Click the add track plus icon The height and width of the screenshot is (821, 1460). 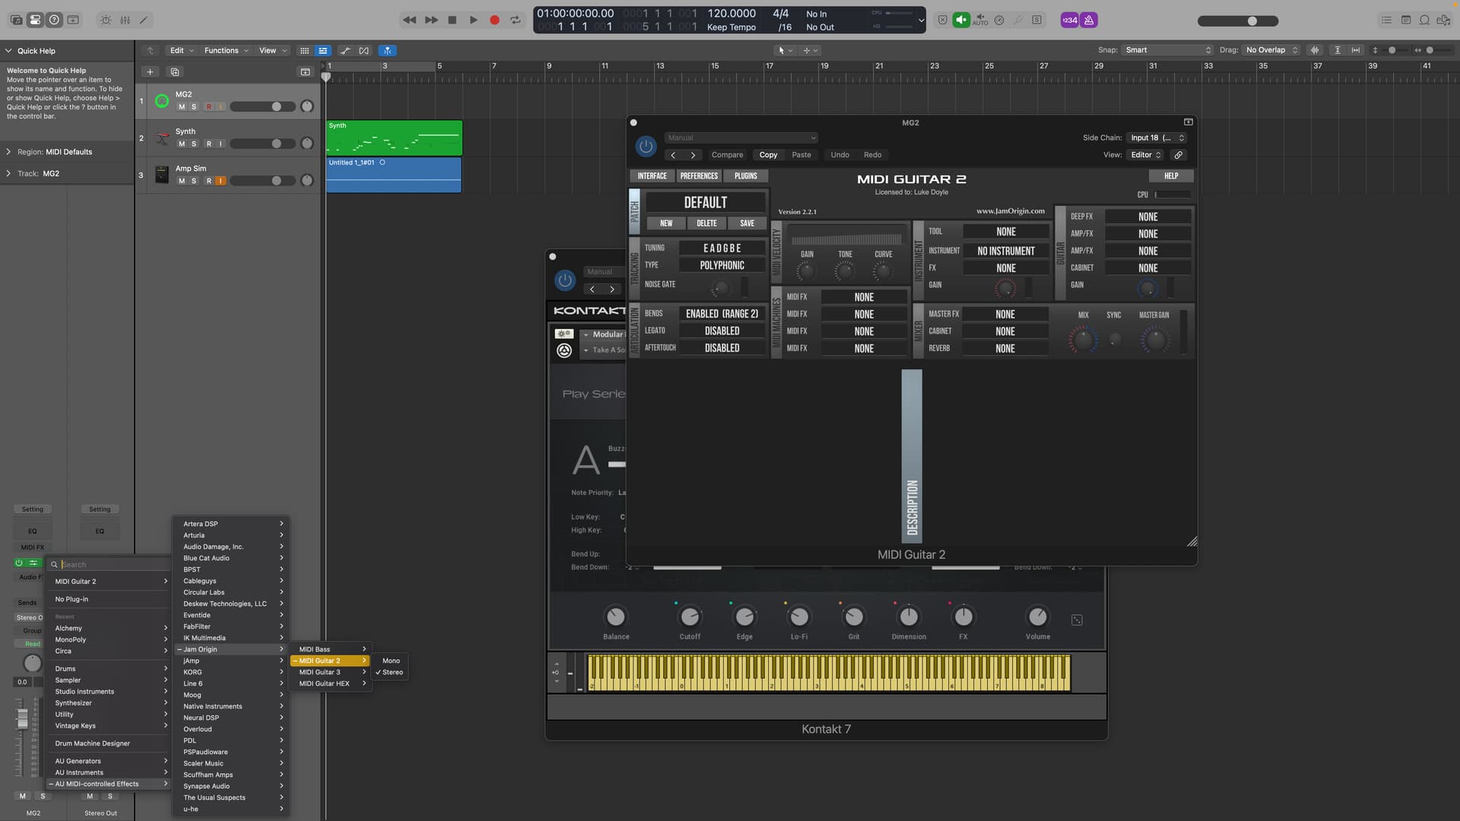[x=150, y=72]
